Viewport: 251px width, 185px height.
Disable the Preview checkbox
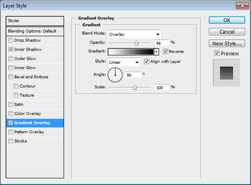coord(217,53)
